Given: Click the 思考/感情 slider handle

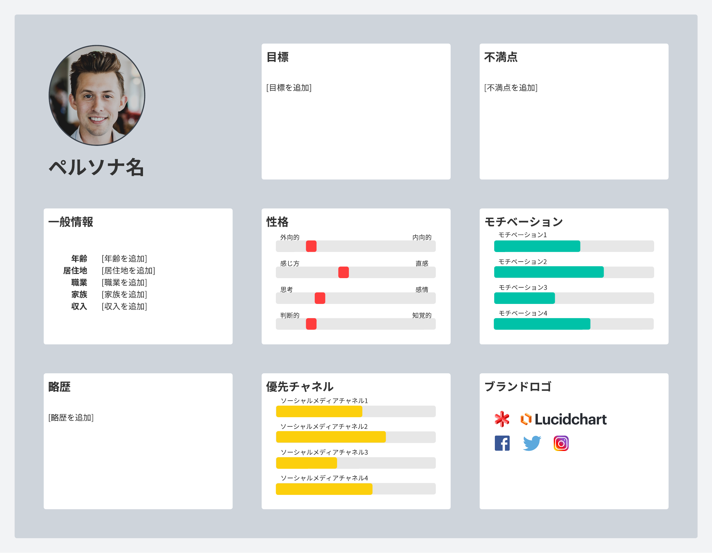Looking at the screenshot, I should point(320,298).
